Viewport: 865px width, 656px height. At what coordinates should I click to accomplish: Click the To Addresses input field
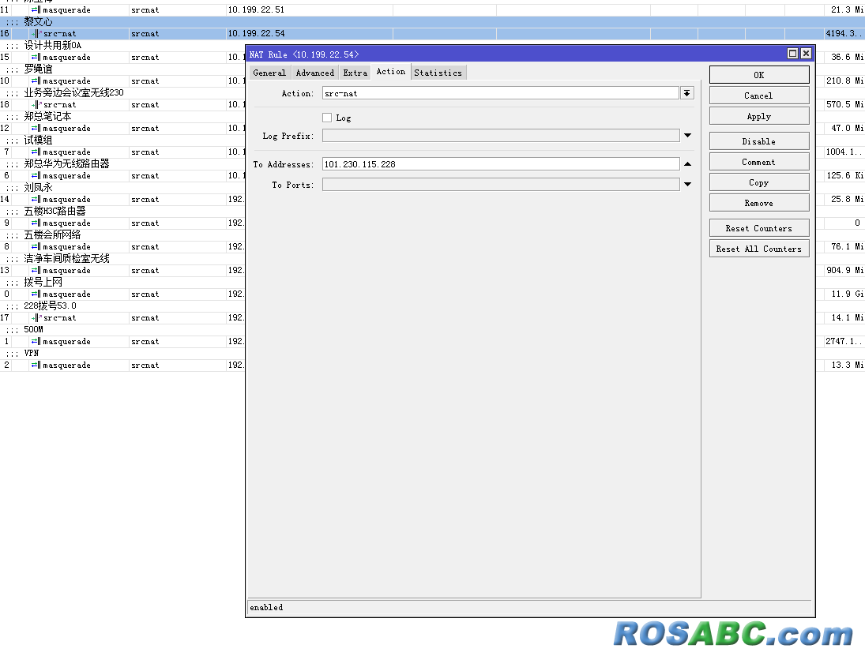click(x=500, y=164)
